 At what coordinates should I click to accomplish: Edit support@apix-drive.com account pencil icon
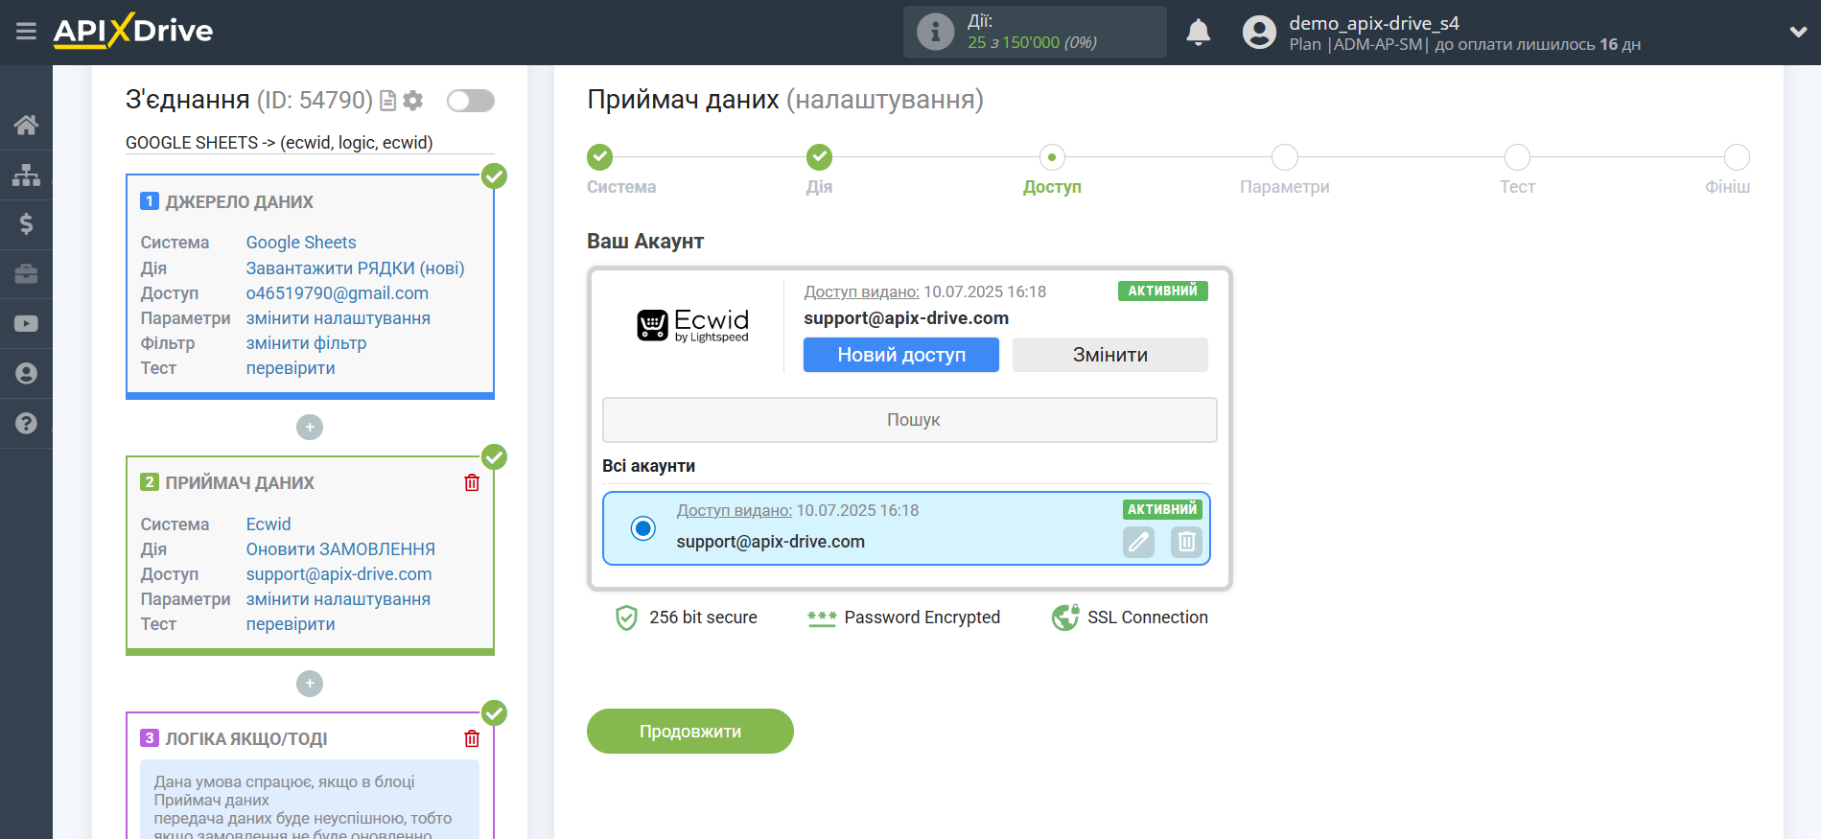point(1138,542)
